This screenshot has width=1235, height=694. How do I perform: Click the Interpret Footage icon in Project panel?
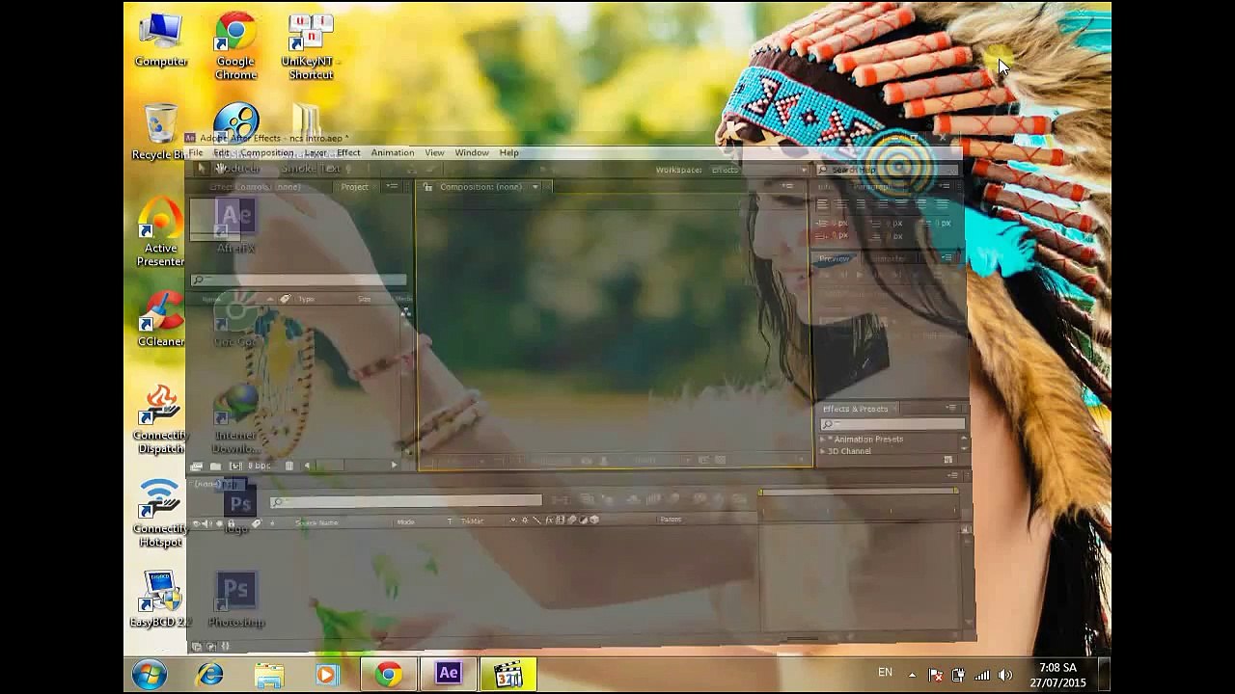point(197,466)
